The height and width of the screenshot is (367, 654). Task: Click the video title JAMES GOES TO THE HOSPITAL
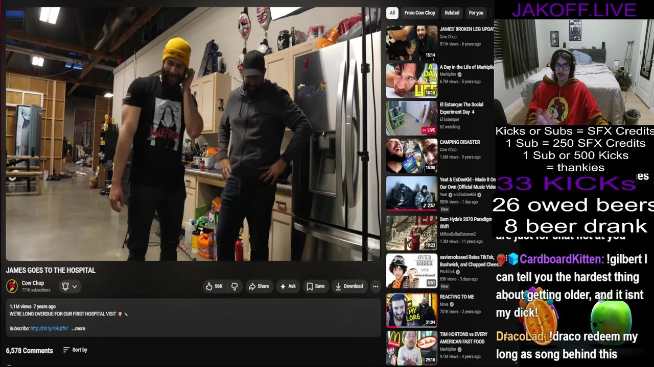pos(51,270)
